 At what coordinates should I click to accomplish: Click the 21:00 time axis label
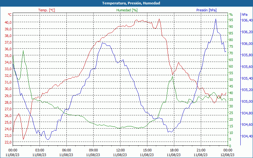pos(201,150)
